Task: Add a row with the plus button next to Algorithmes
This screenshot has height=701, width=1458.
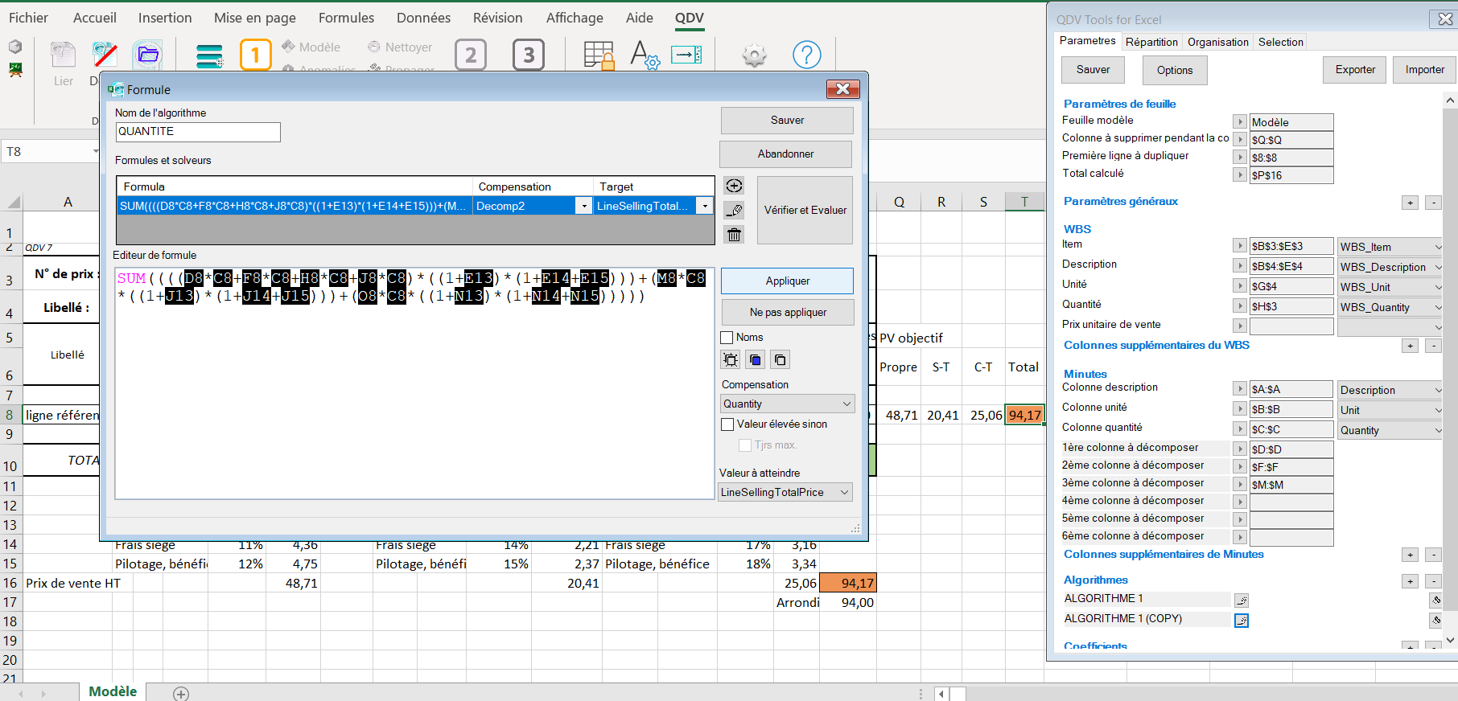Action: pyautogui.click(x=1410, y=581)
